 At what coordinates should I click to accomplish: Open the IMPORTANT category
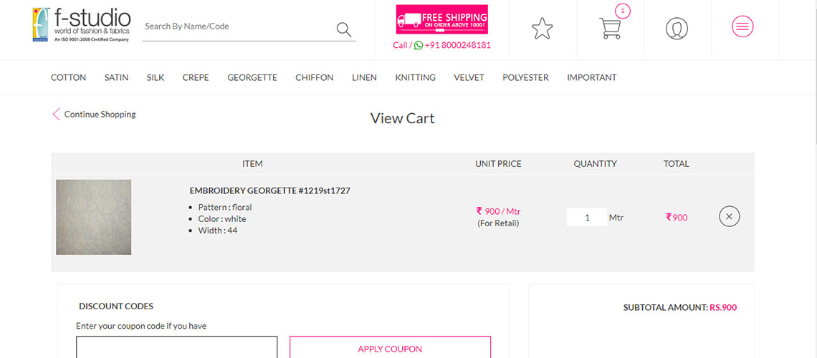pyautogui.click(x=591, y=77)
